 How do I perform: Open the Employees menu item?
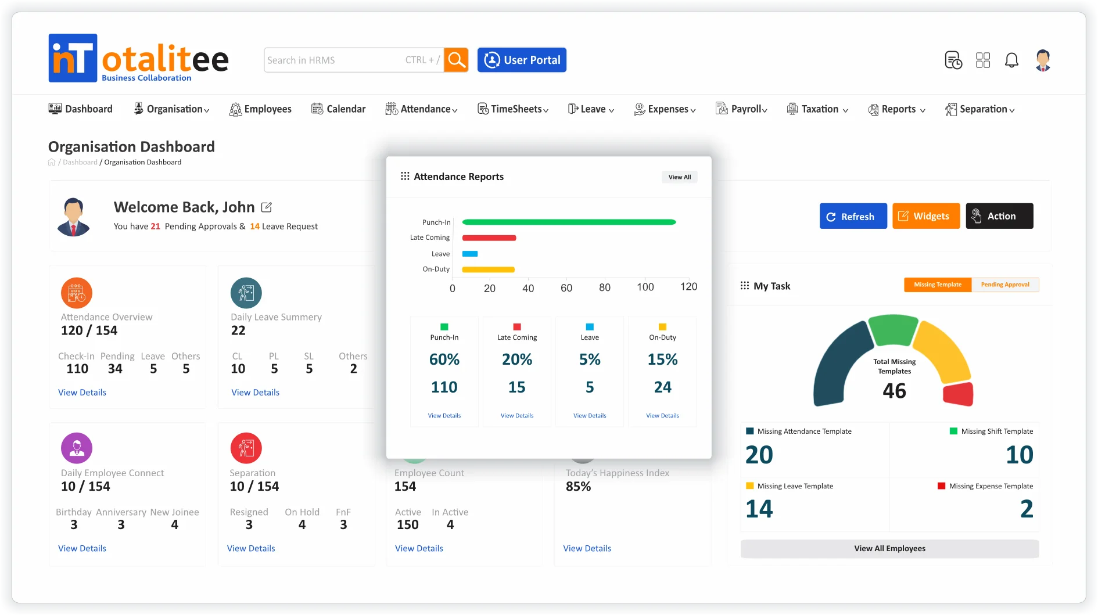point(261,109)
